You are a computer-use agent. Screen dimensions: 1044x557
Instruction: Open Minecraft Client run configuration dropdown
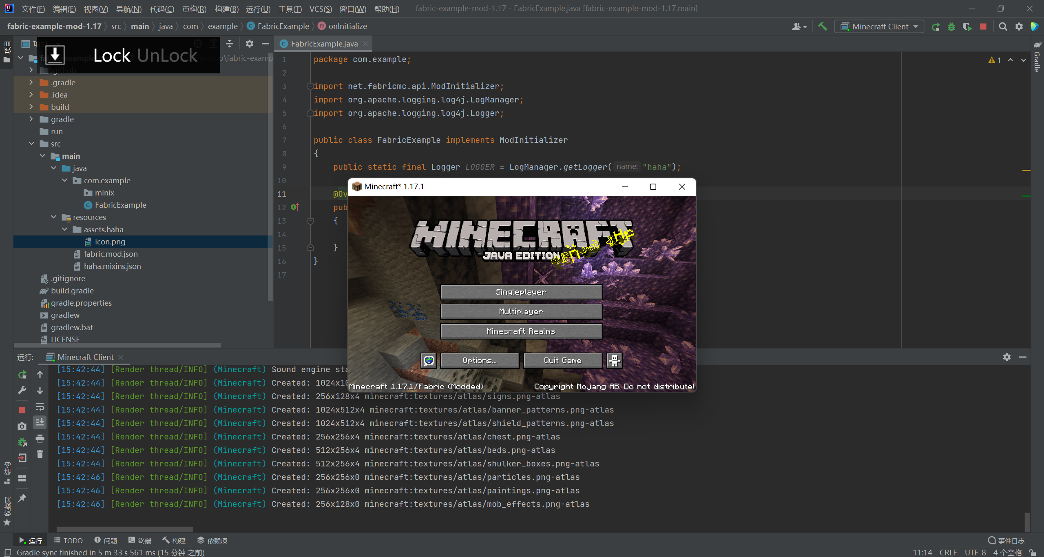(x=879, y=27)
